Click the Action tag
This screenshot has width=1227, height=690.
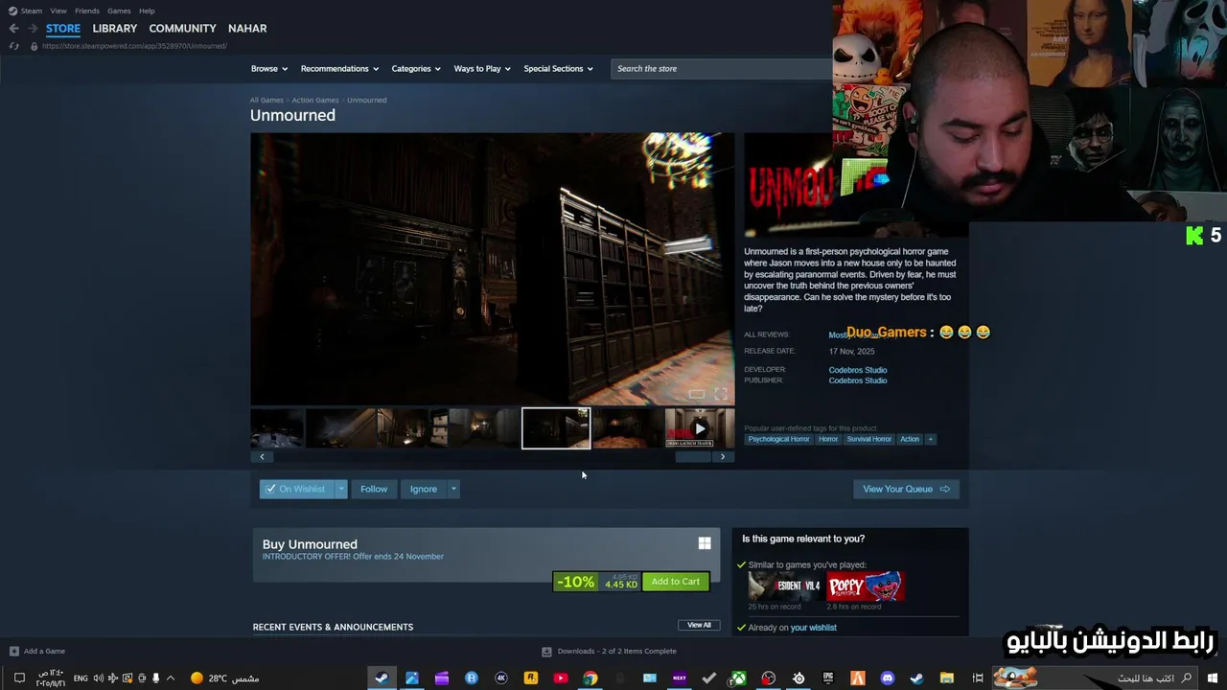910,439
